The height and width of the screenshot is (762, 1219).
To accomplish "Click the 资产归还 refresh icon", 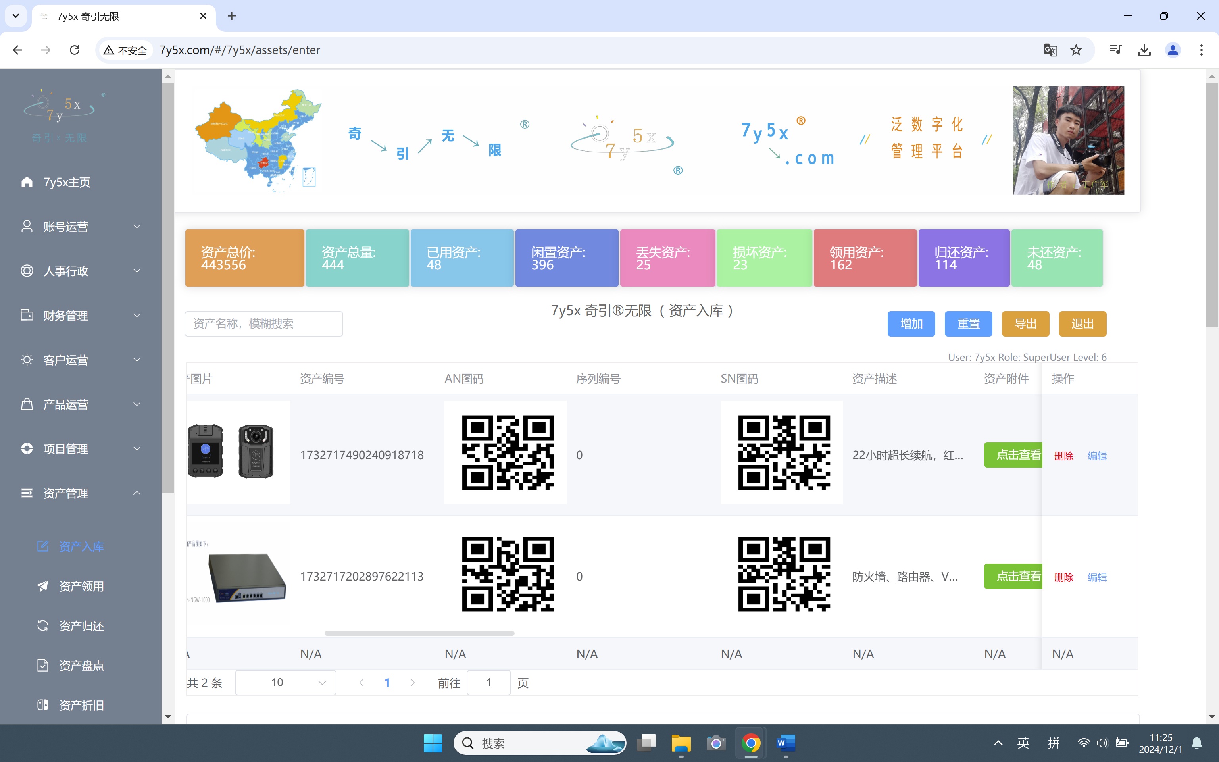I will tap(43, 625).
